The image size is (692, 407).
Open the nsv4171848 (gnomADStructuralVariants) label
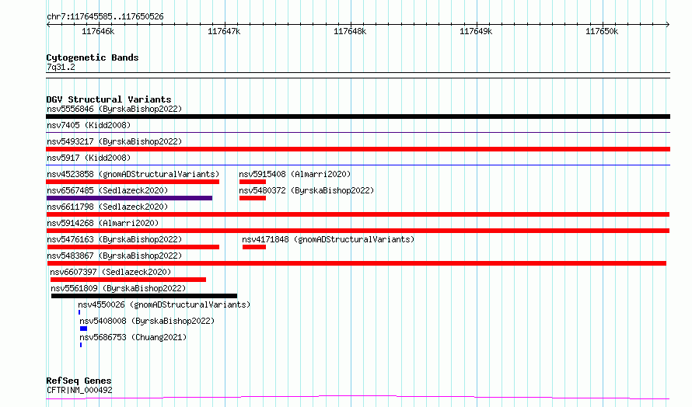click(x=328, y=239)
